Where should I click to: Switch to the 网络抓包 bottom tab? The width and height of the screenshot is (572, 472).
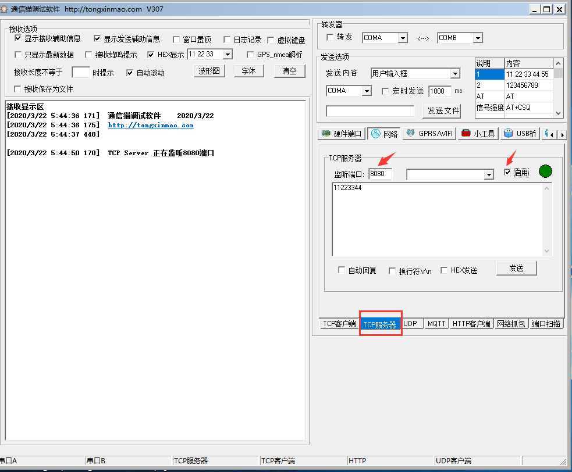coord(511,324)
